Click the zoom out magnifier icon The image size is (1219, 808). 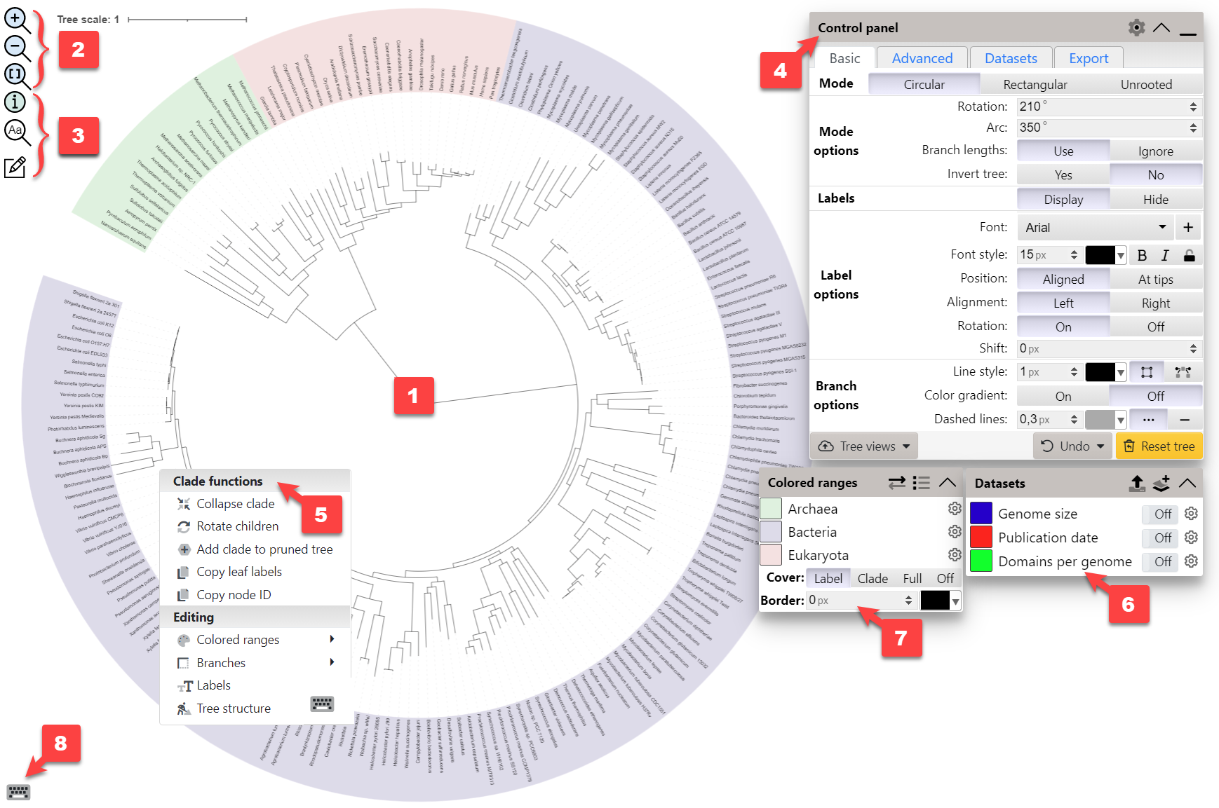coord(17,48)
